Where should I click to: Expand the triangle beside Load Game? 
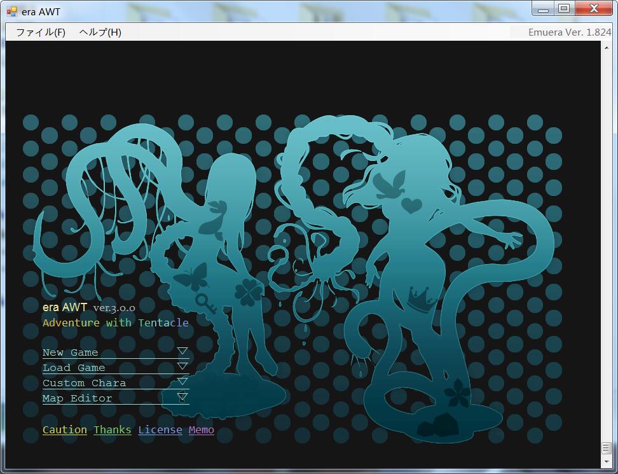[x=182, y=366]
